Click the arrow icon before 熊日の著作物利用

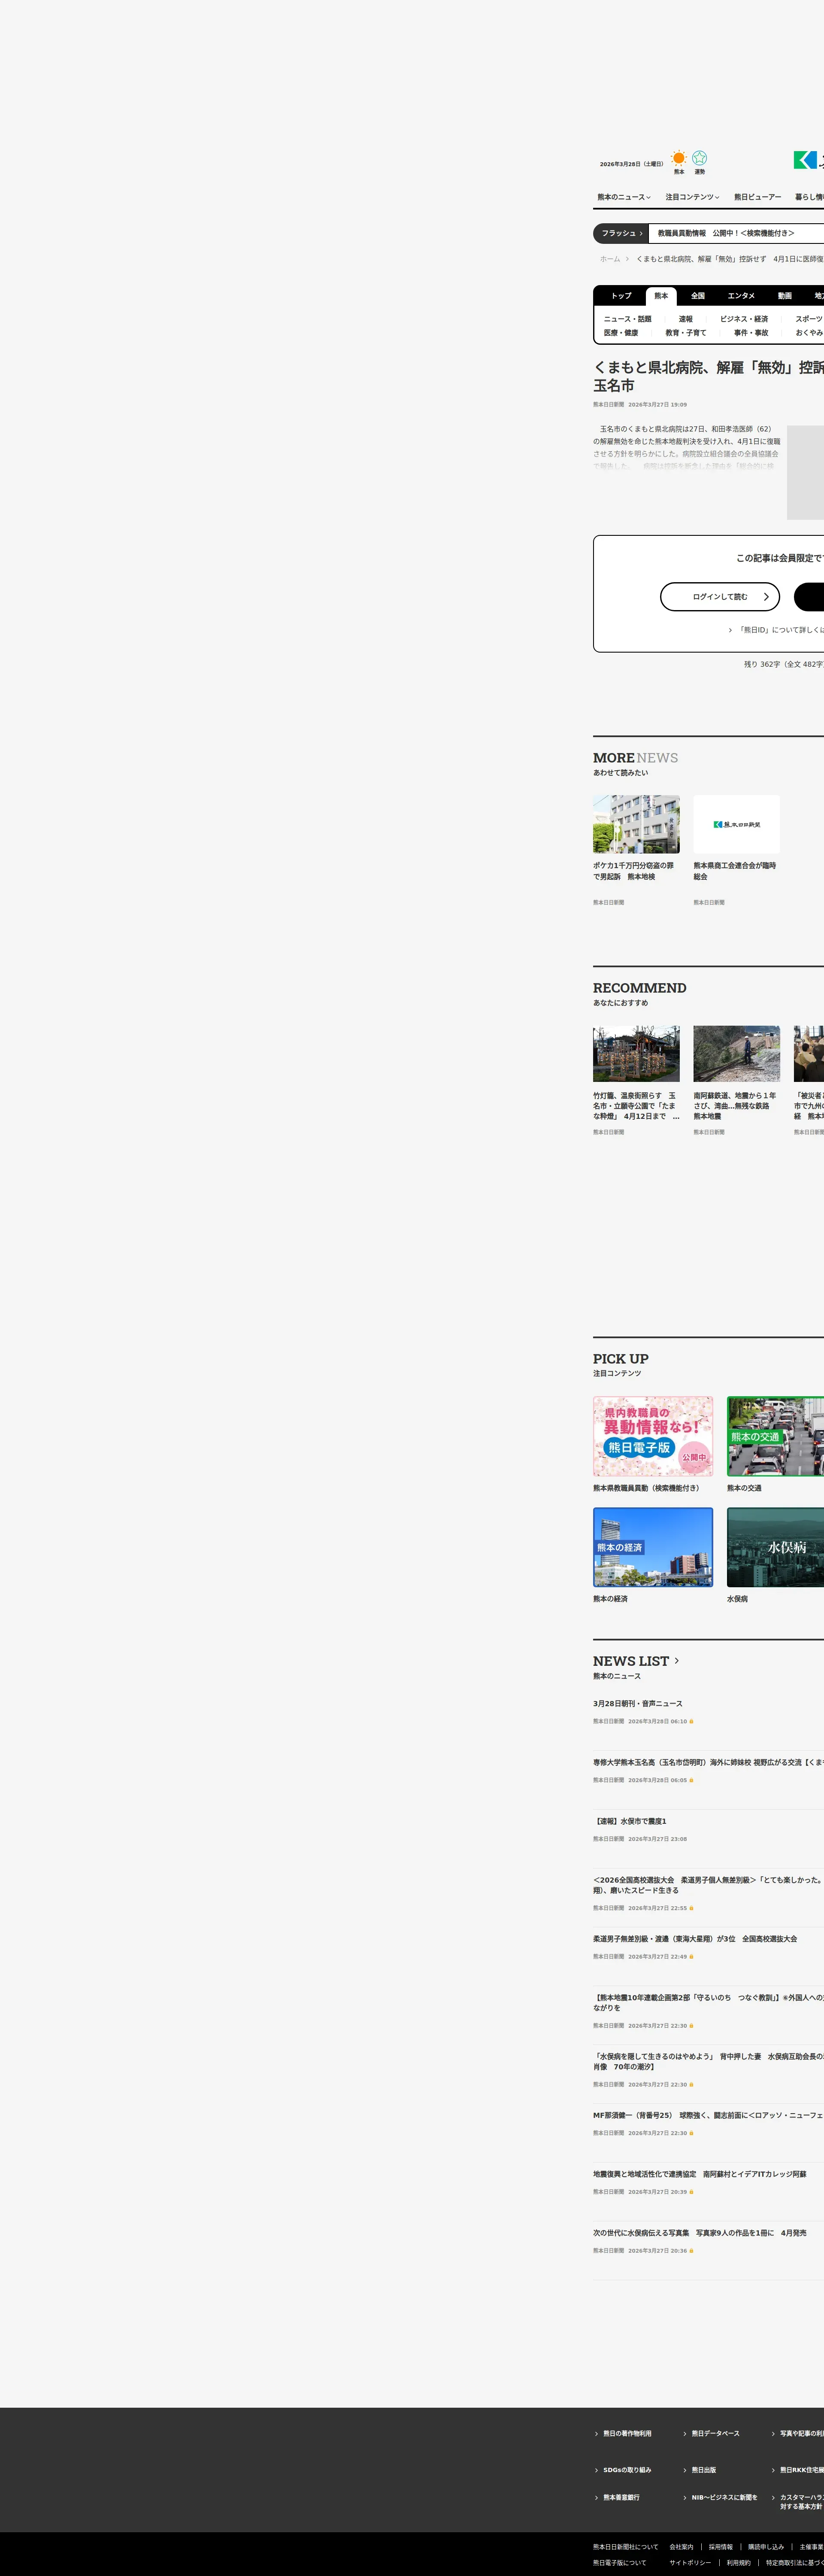point(597,2433)
